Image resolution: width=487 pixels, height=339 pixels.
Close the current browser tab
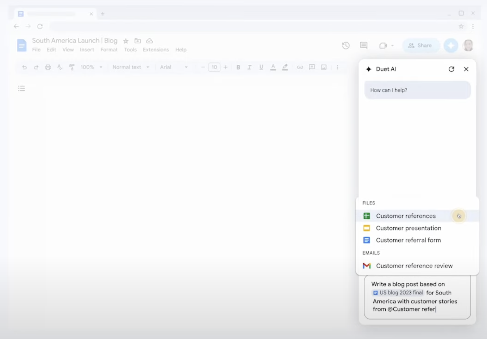click(x=91, y=14)
